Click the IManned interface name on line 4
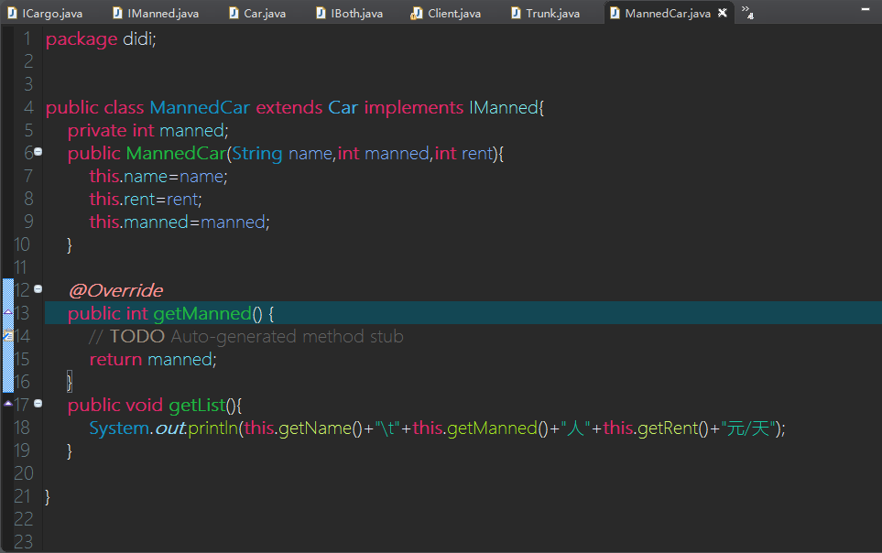882x553 pixels. pos(503,107)
